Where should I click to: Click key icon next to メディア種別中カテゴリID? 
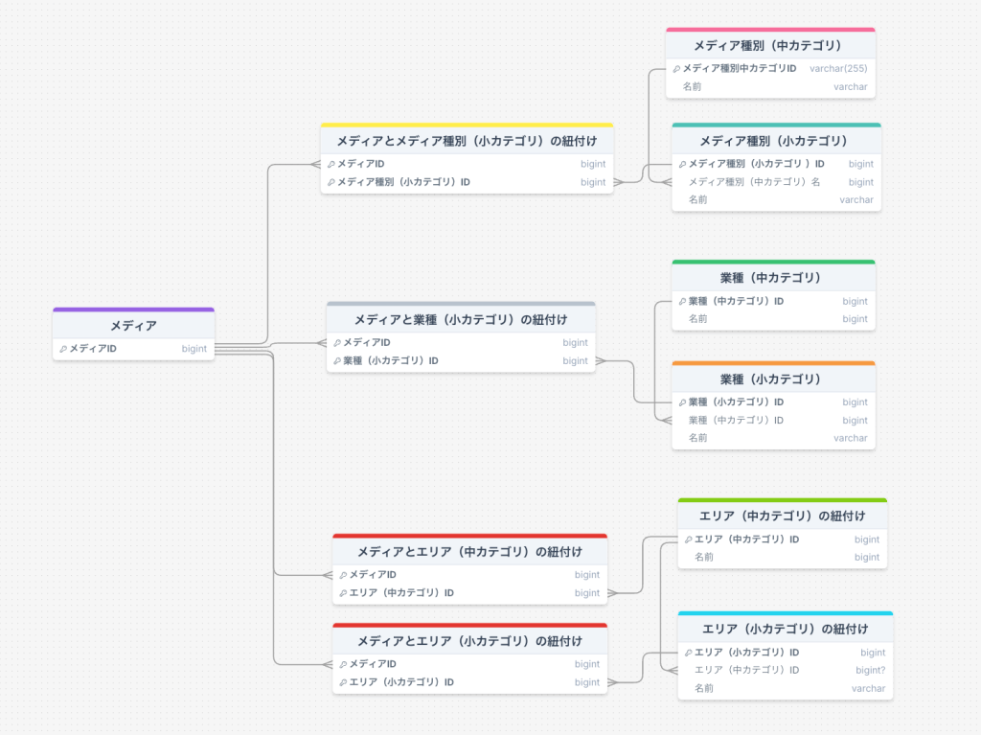(x=676, y=69)
